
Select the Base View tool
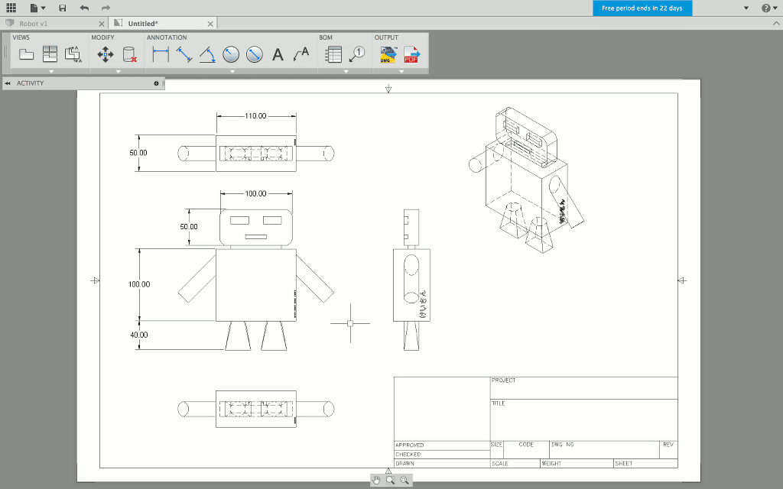[26, 54]
